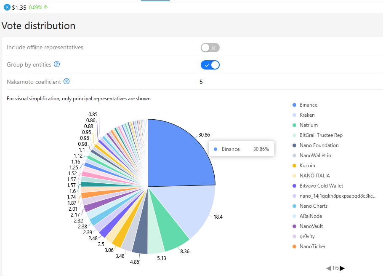The height and width of the screenshot is (276, 383).
Task: Click the 4.86 data label
Action: [135, 262]
